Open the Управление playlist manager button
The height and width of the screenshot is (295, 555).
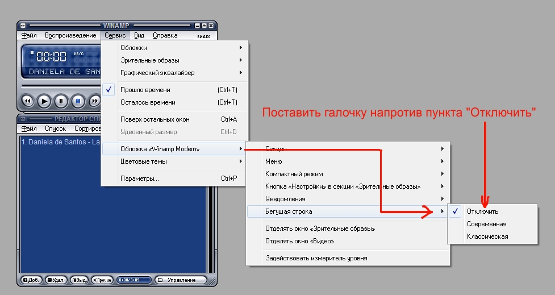(181, 280)
